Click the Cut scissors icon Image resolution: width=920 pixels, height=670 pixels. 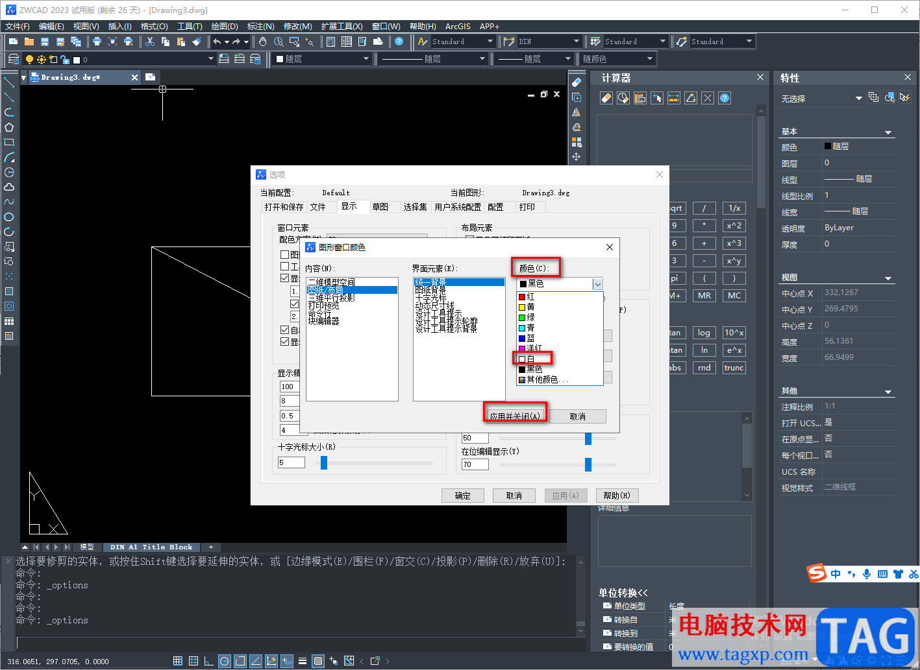point(150,42)
